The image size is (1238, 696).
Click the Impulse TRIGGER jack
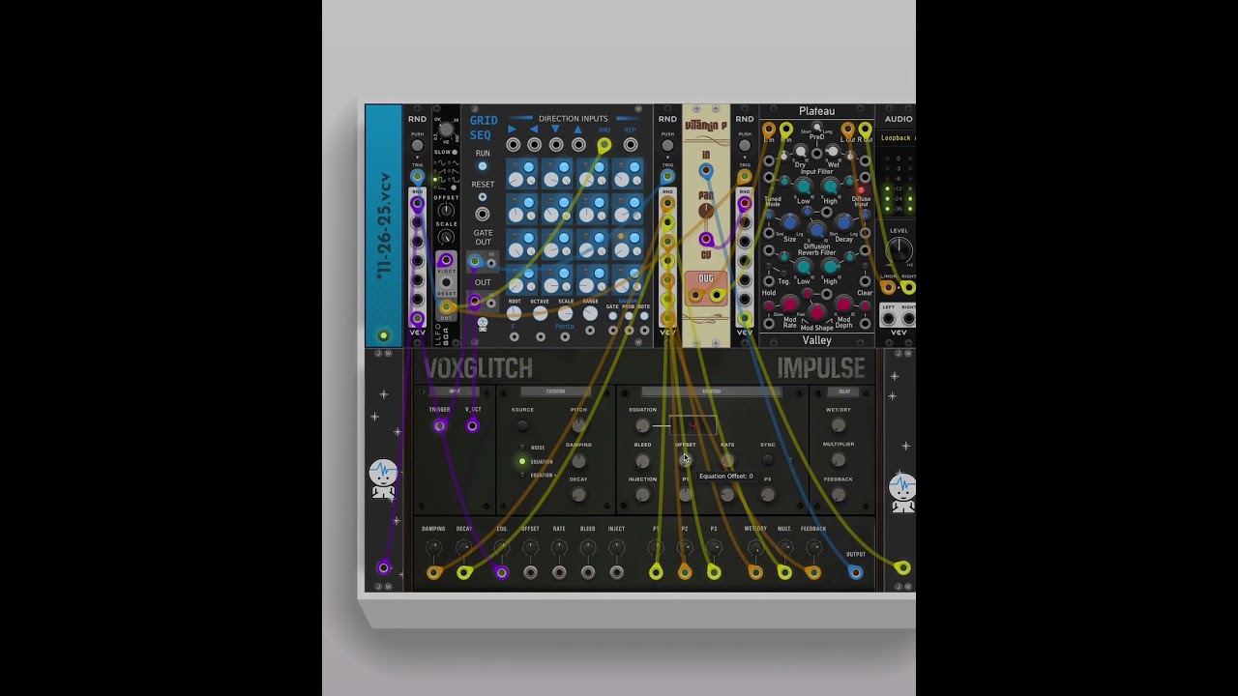(x=440, y=425)
